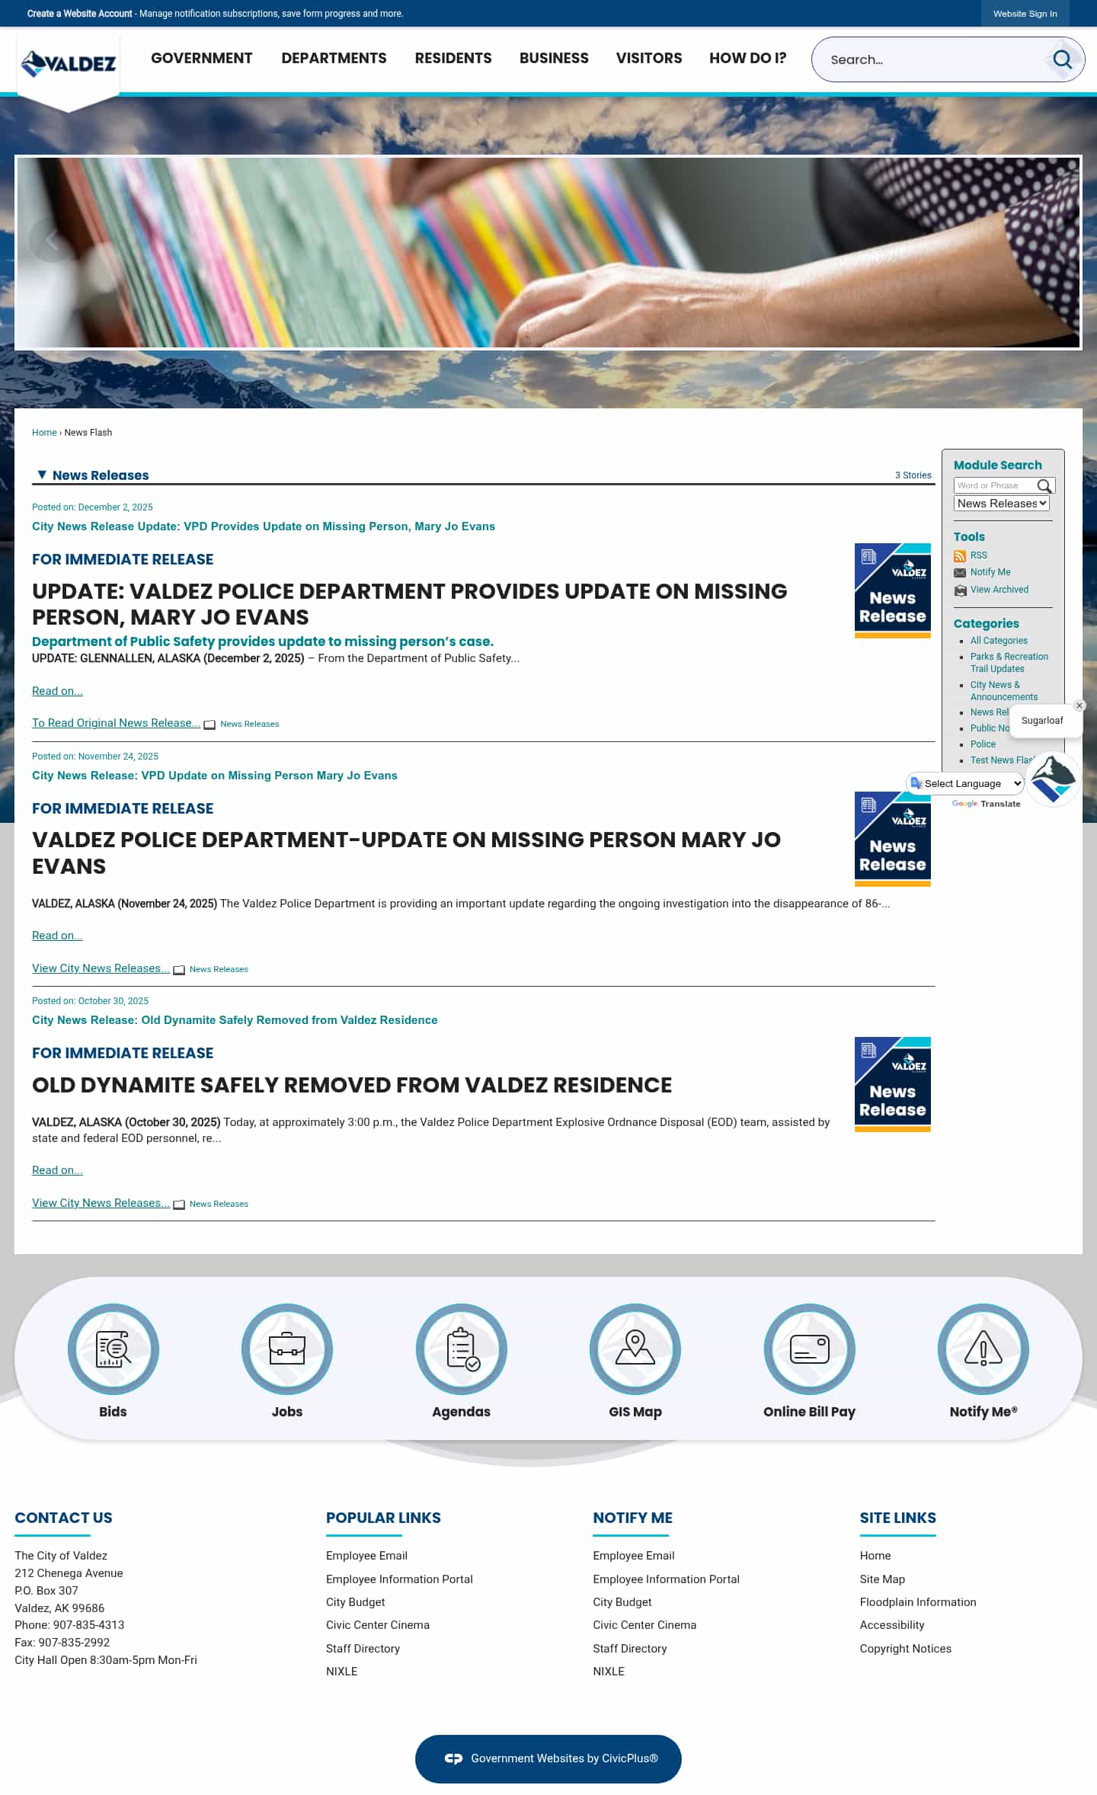
Task: Click Read on for December 2 story
Action: pyautogui.click(x=57, y=691)
